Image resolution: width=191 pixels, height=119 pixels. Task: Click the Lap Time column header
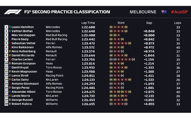pos(88,23)
